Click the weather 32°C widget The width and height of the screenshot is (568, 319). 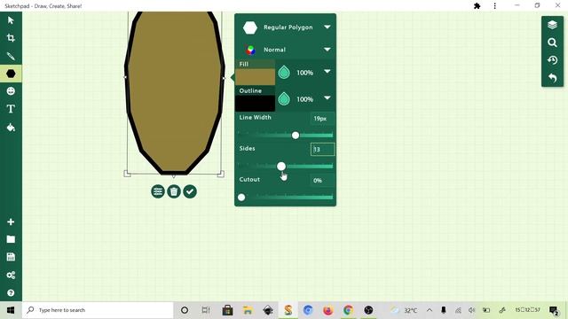pyautogui.click(x=404, y=310)
